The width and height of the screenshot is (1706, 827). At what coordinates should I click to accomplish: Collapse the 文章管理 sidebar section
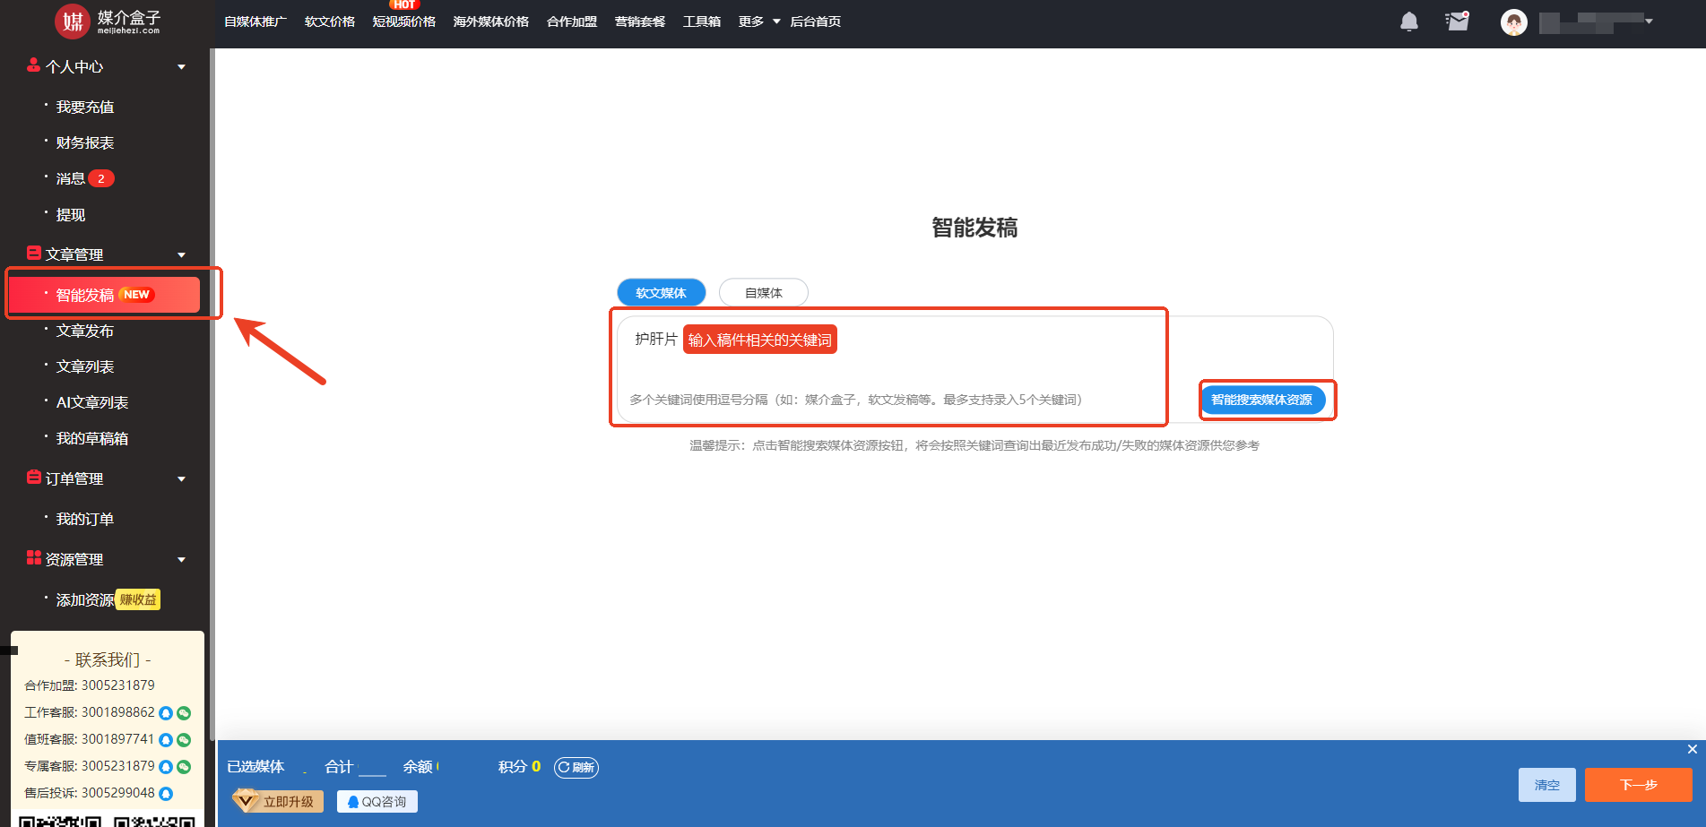[181, 255]
